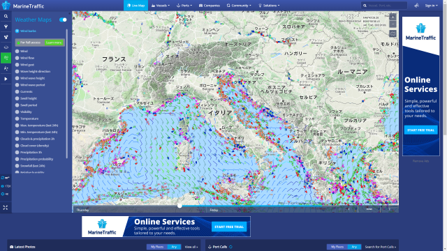Open the Sign in dropdown
The height and width of the screenshot is (251, 447).
432,6
